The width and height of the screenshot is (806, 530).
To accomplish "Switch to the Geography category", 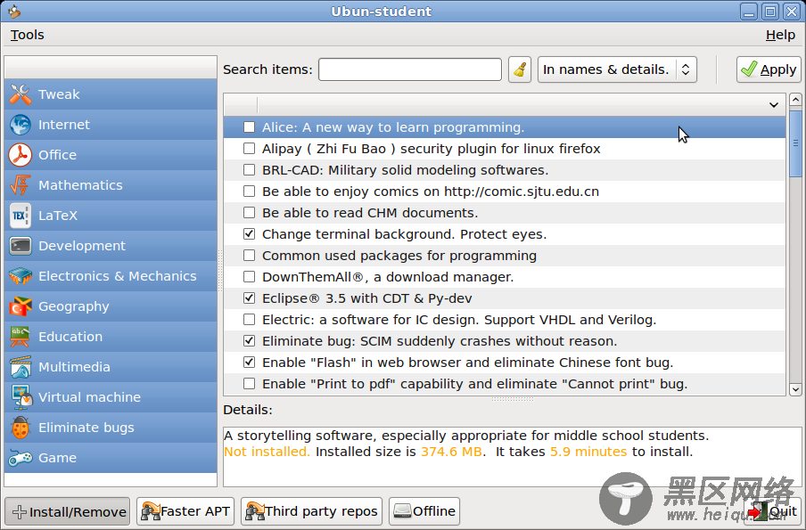I will [x=111, y=306].
